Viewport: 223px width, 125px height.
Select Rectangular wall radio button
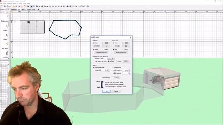(94, 67)
